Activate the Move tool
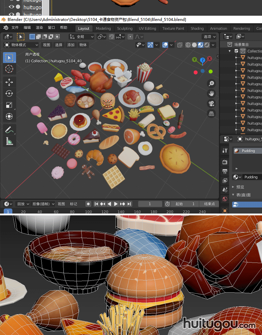Viewport: 262px width, 335px height. coord(9,82)
